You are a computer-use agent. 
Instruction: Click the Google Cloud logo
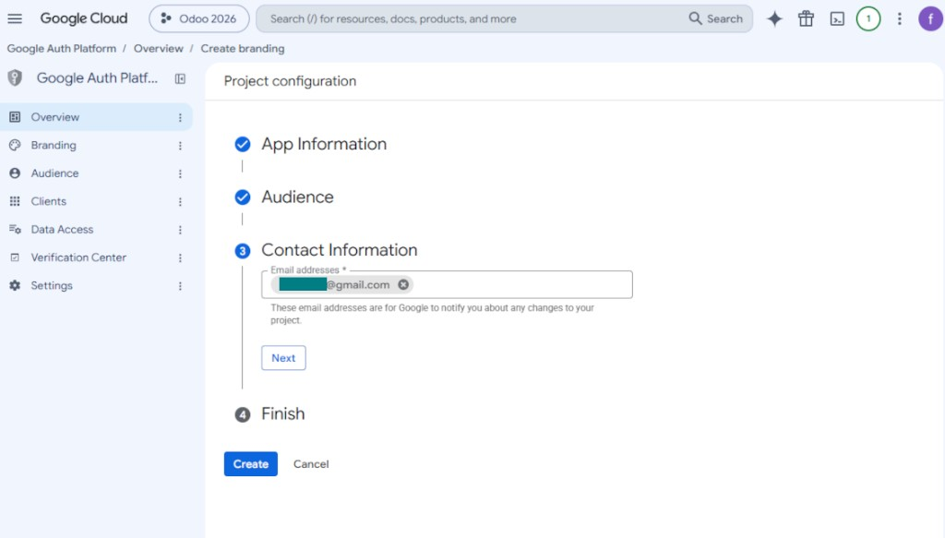pyautogui.click(x=84, y=18)
